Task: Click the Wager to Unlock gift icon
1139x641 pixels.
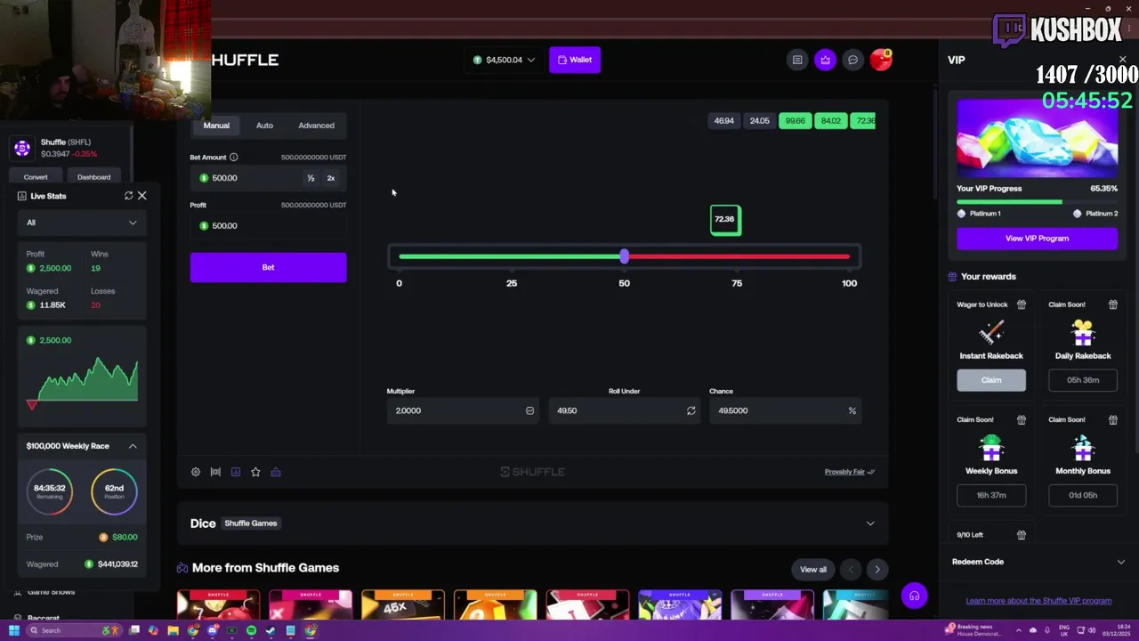Action: tap(1022, 304)
